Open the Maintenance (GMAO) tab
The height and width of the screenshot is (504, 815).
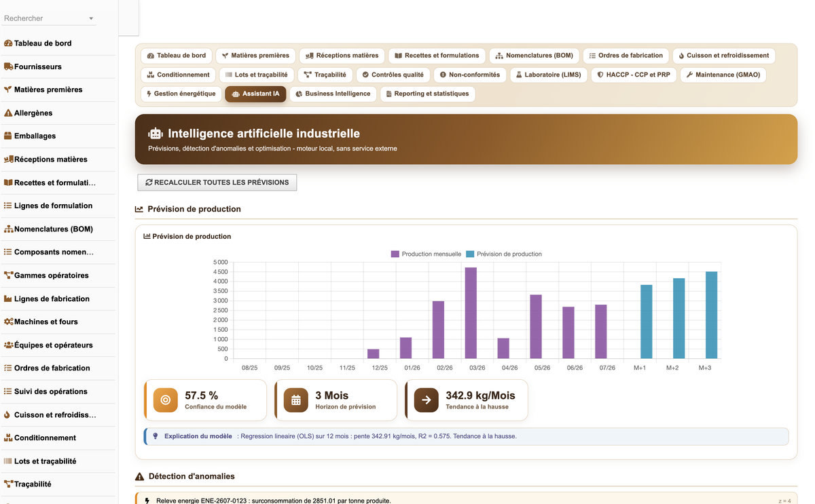[723, 75]
